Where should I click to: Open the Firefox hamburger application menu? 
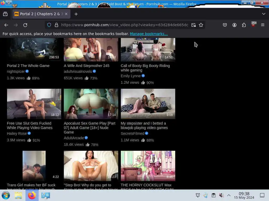(263, 25)
